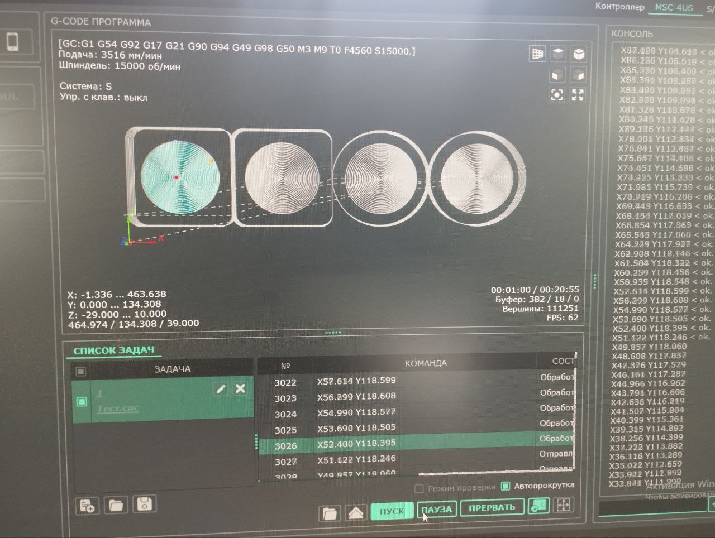Select the СПИСОК ЗАДАЧ tab
715x538 pixels.
pyautogui.click(x=114, y=350)
